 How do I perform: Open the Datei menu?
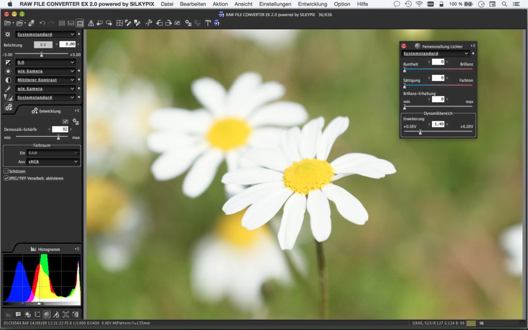[x=167, y=4]
